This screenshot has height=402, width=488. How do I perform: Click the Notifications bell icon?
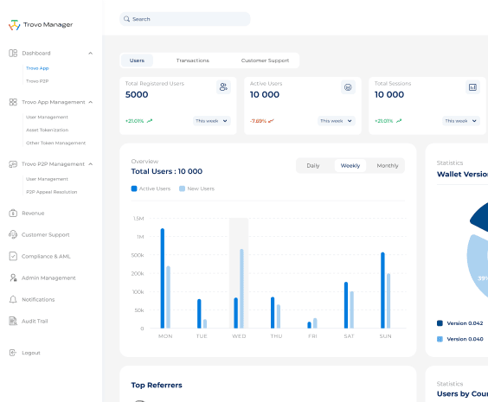click(x=13, y=299)
